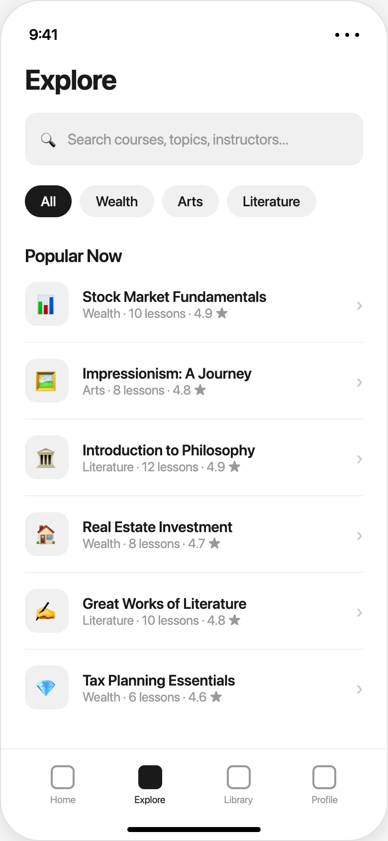388x841 pixels.
Task: Open the Great Works of Literature course
Action: coord(165,611)
